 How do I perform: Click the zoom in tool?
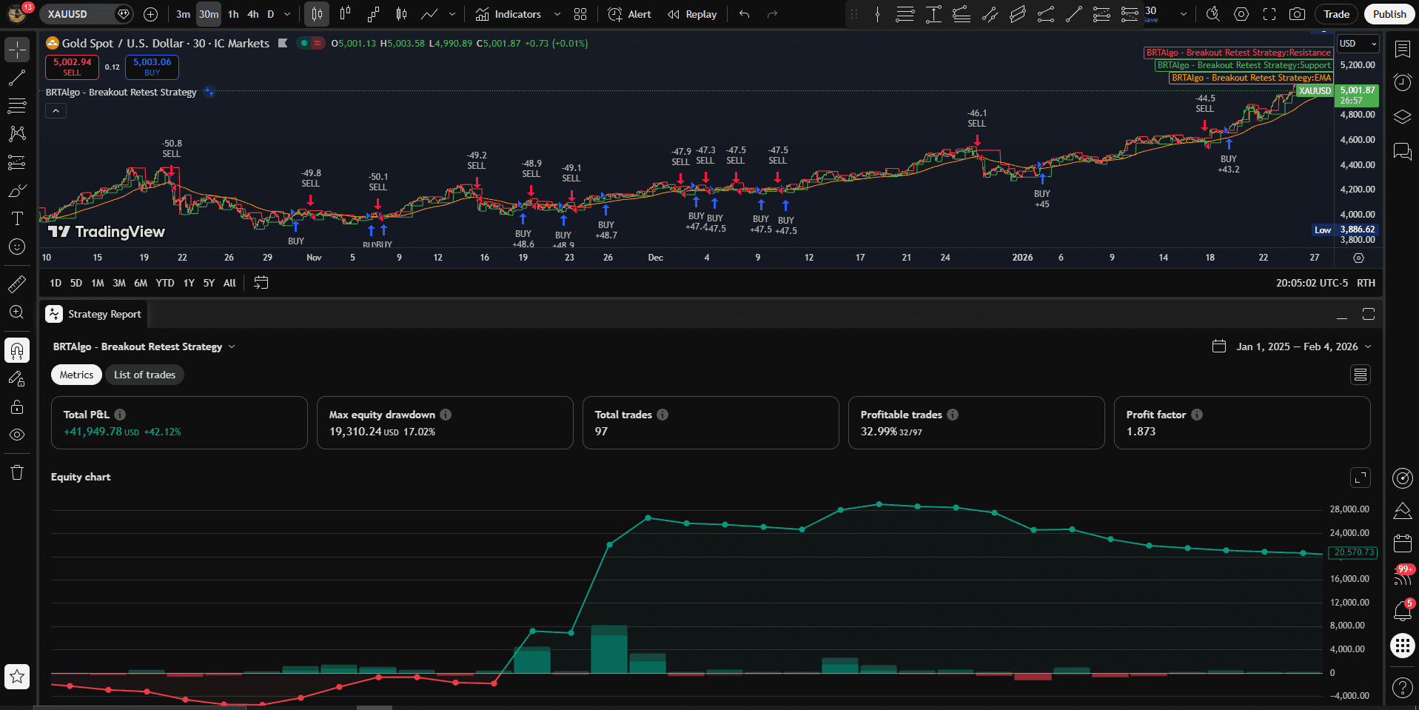17,312
